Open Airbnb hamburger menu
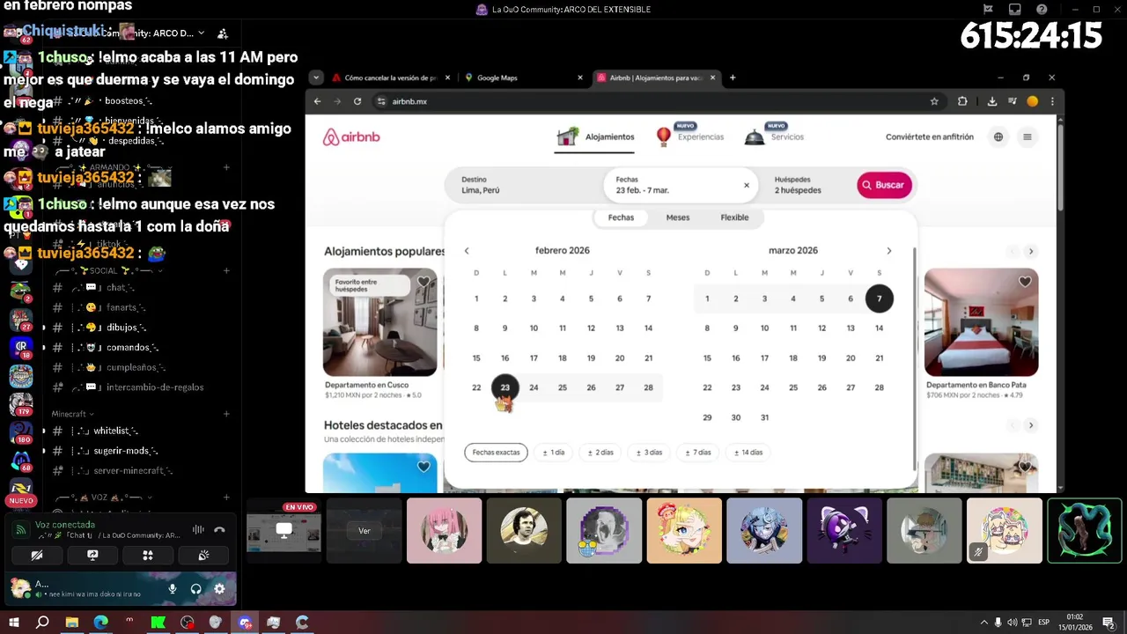1127x634 pixels. click(x=1027, y=136)
